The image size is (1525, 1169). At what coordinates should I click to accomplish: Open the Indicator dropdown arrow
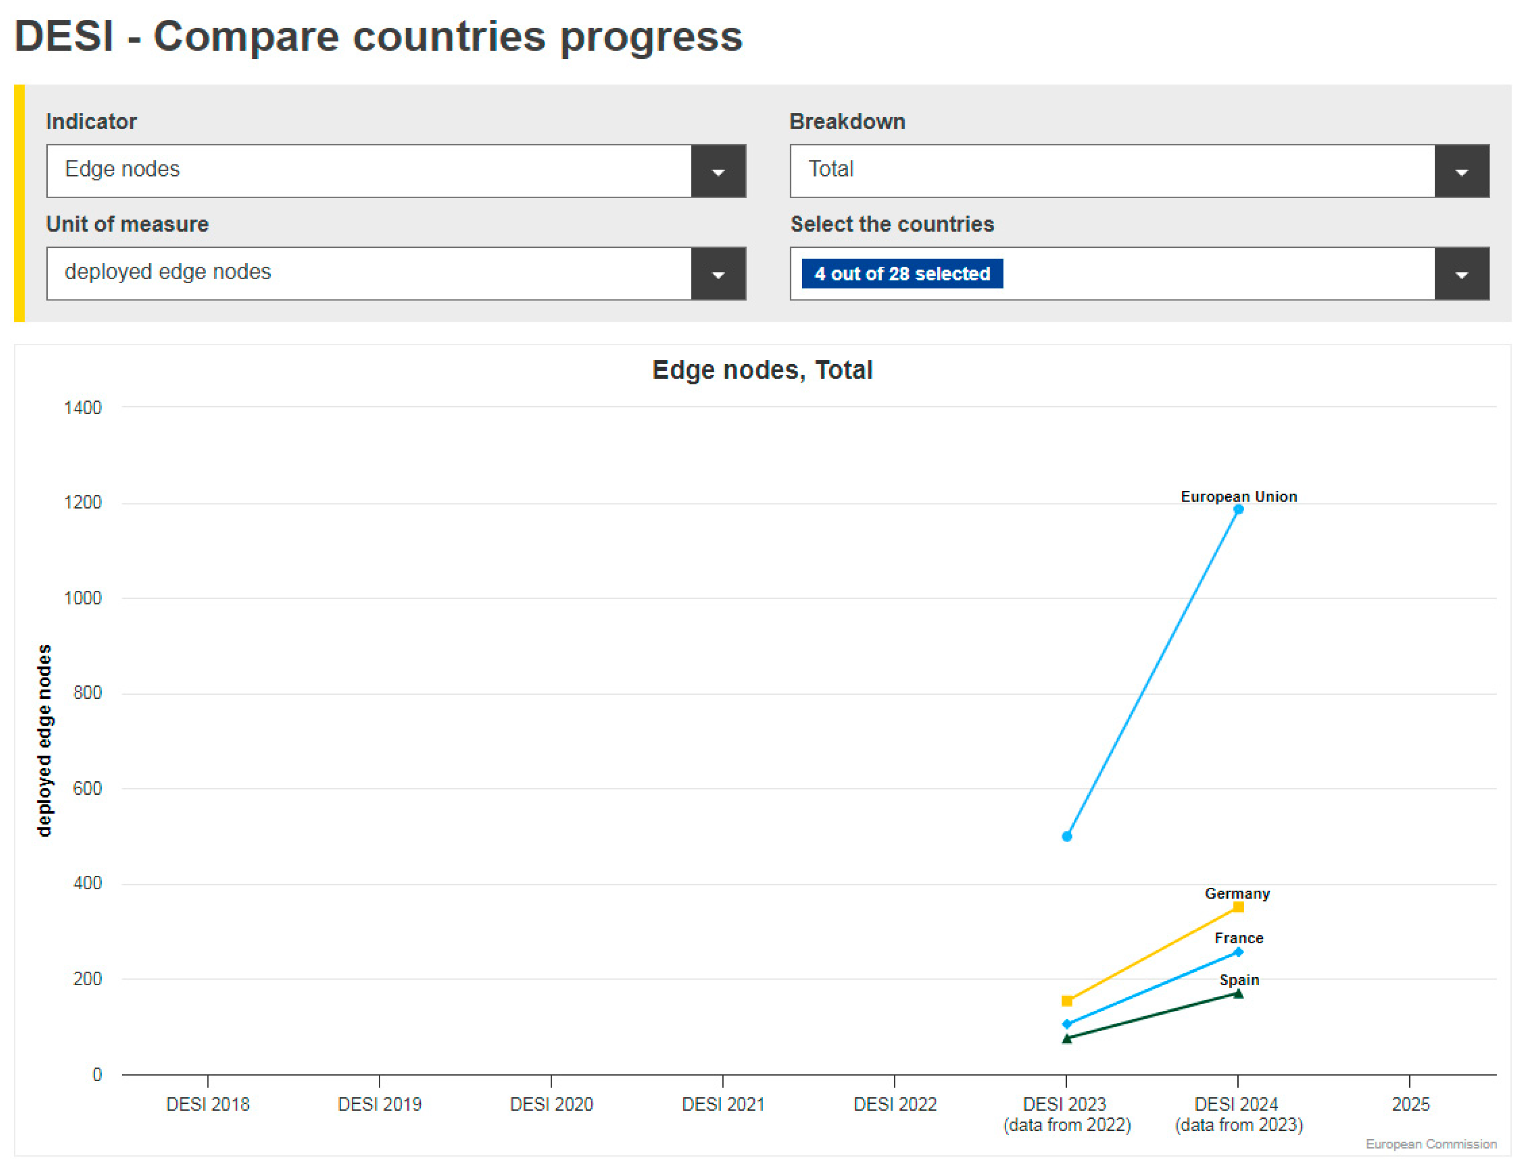(718, 171)
